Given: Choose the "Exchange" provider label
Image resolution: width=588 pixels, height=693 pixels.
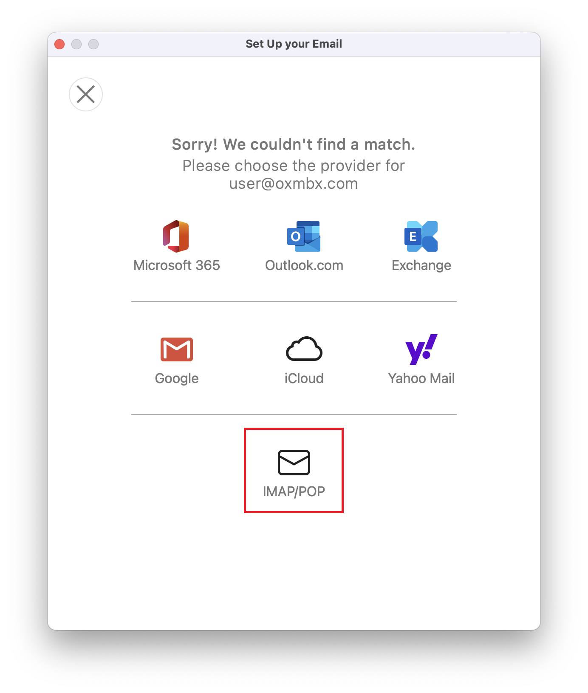Looking at the screenshot, I should tap(421, 265).
